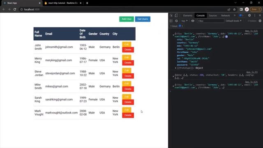Open the Chrome profile avatar

pyautogui.click(x=247, y=9)
